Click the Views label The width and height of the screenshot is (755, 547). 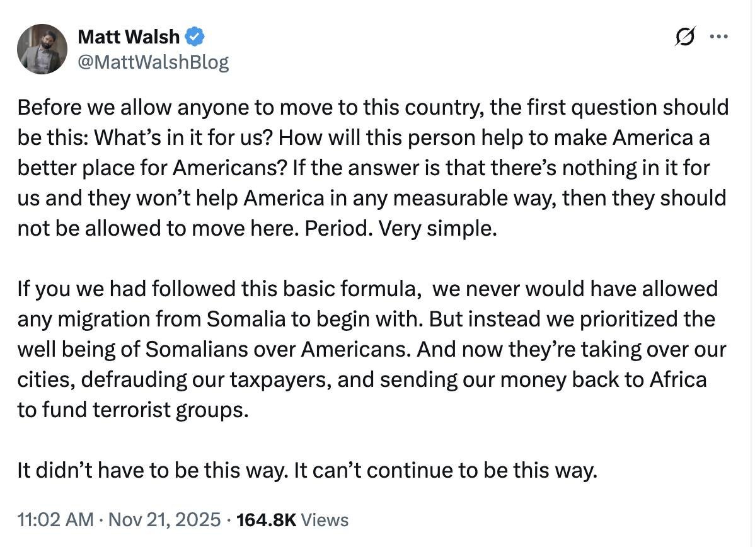coord(325,520)
